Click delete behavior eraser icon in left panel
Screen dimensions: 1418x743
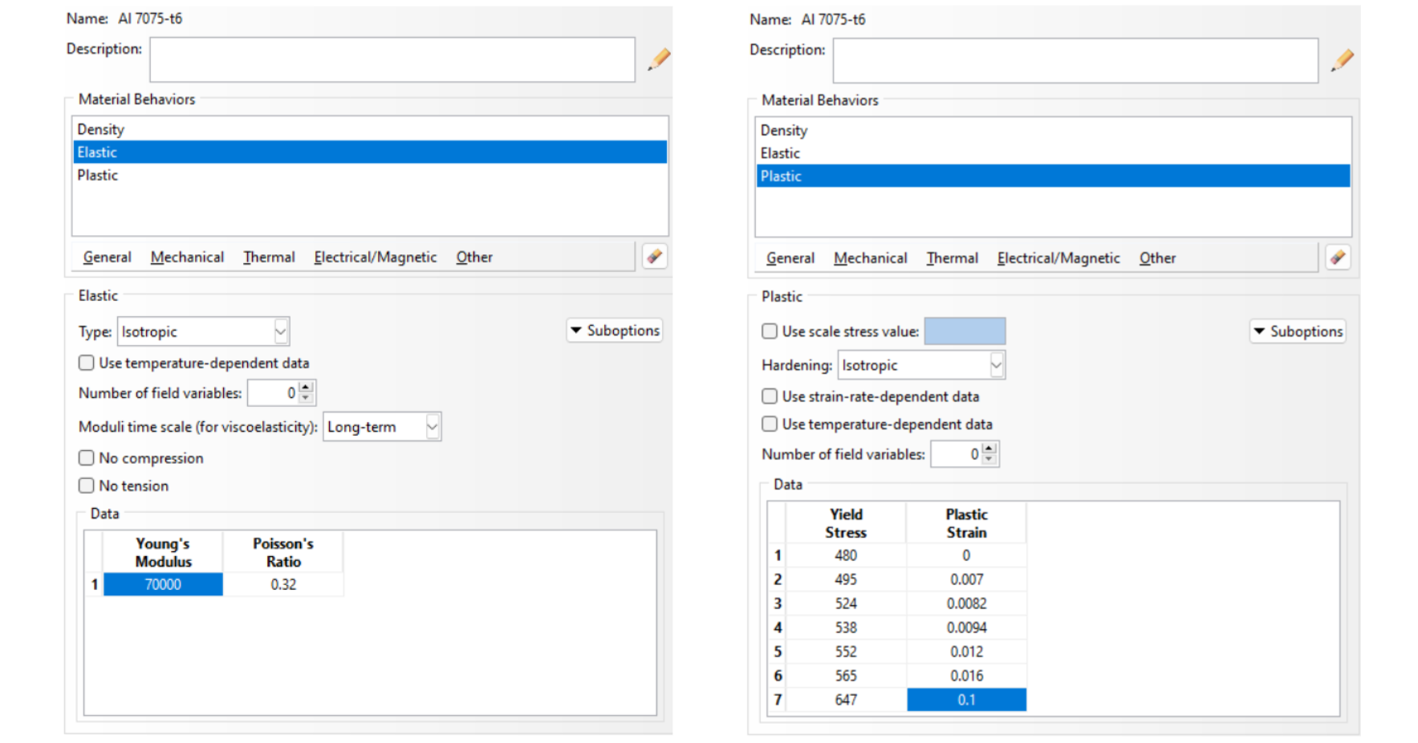coord(655,257)
